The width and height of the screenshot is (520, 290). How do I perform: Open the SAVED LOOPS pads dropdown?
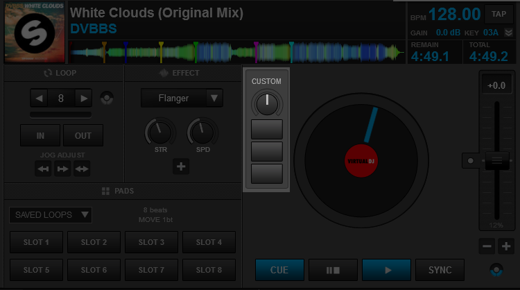point(51,215)
